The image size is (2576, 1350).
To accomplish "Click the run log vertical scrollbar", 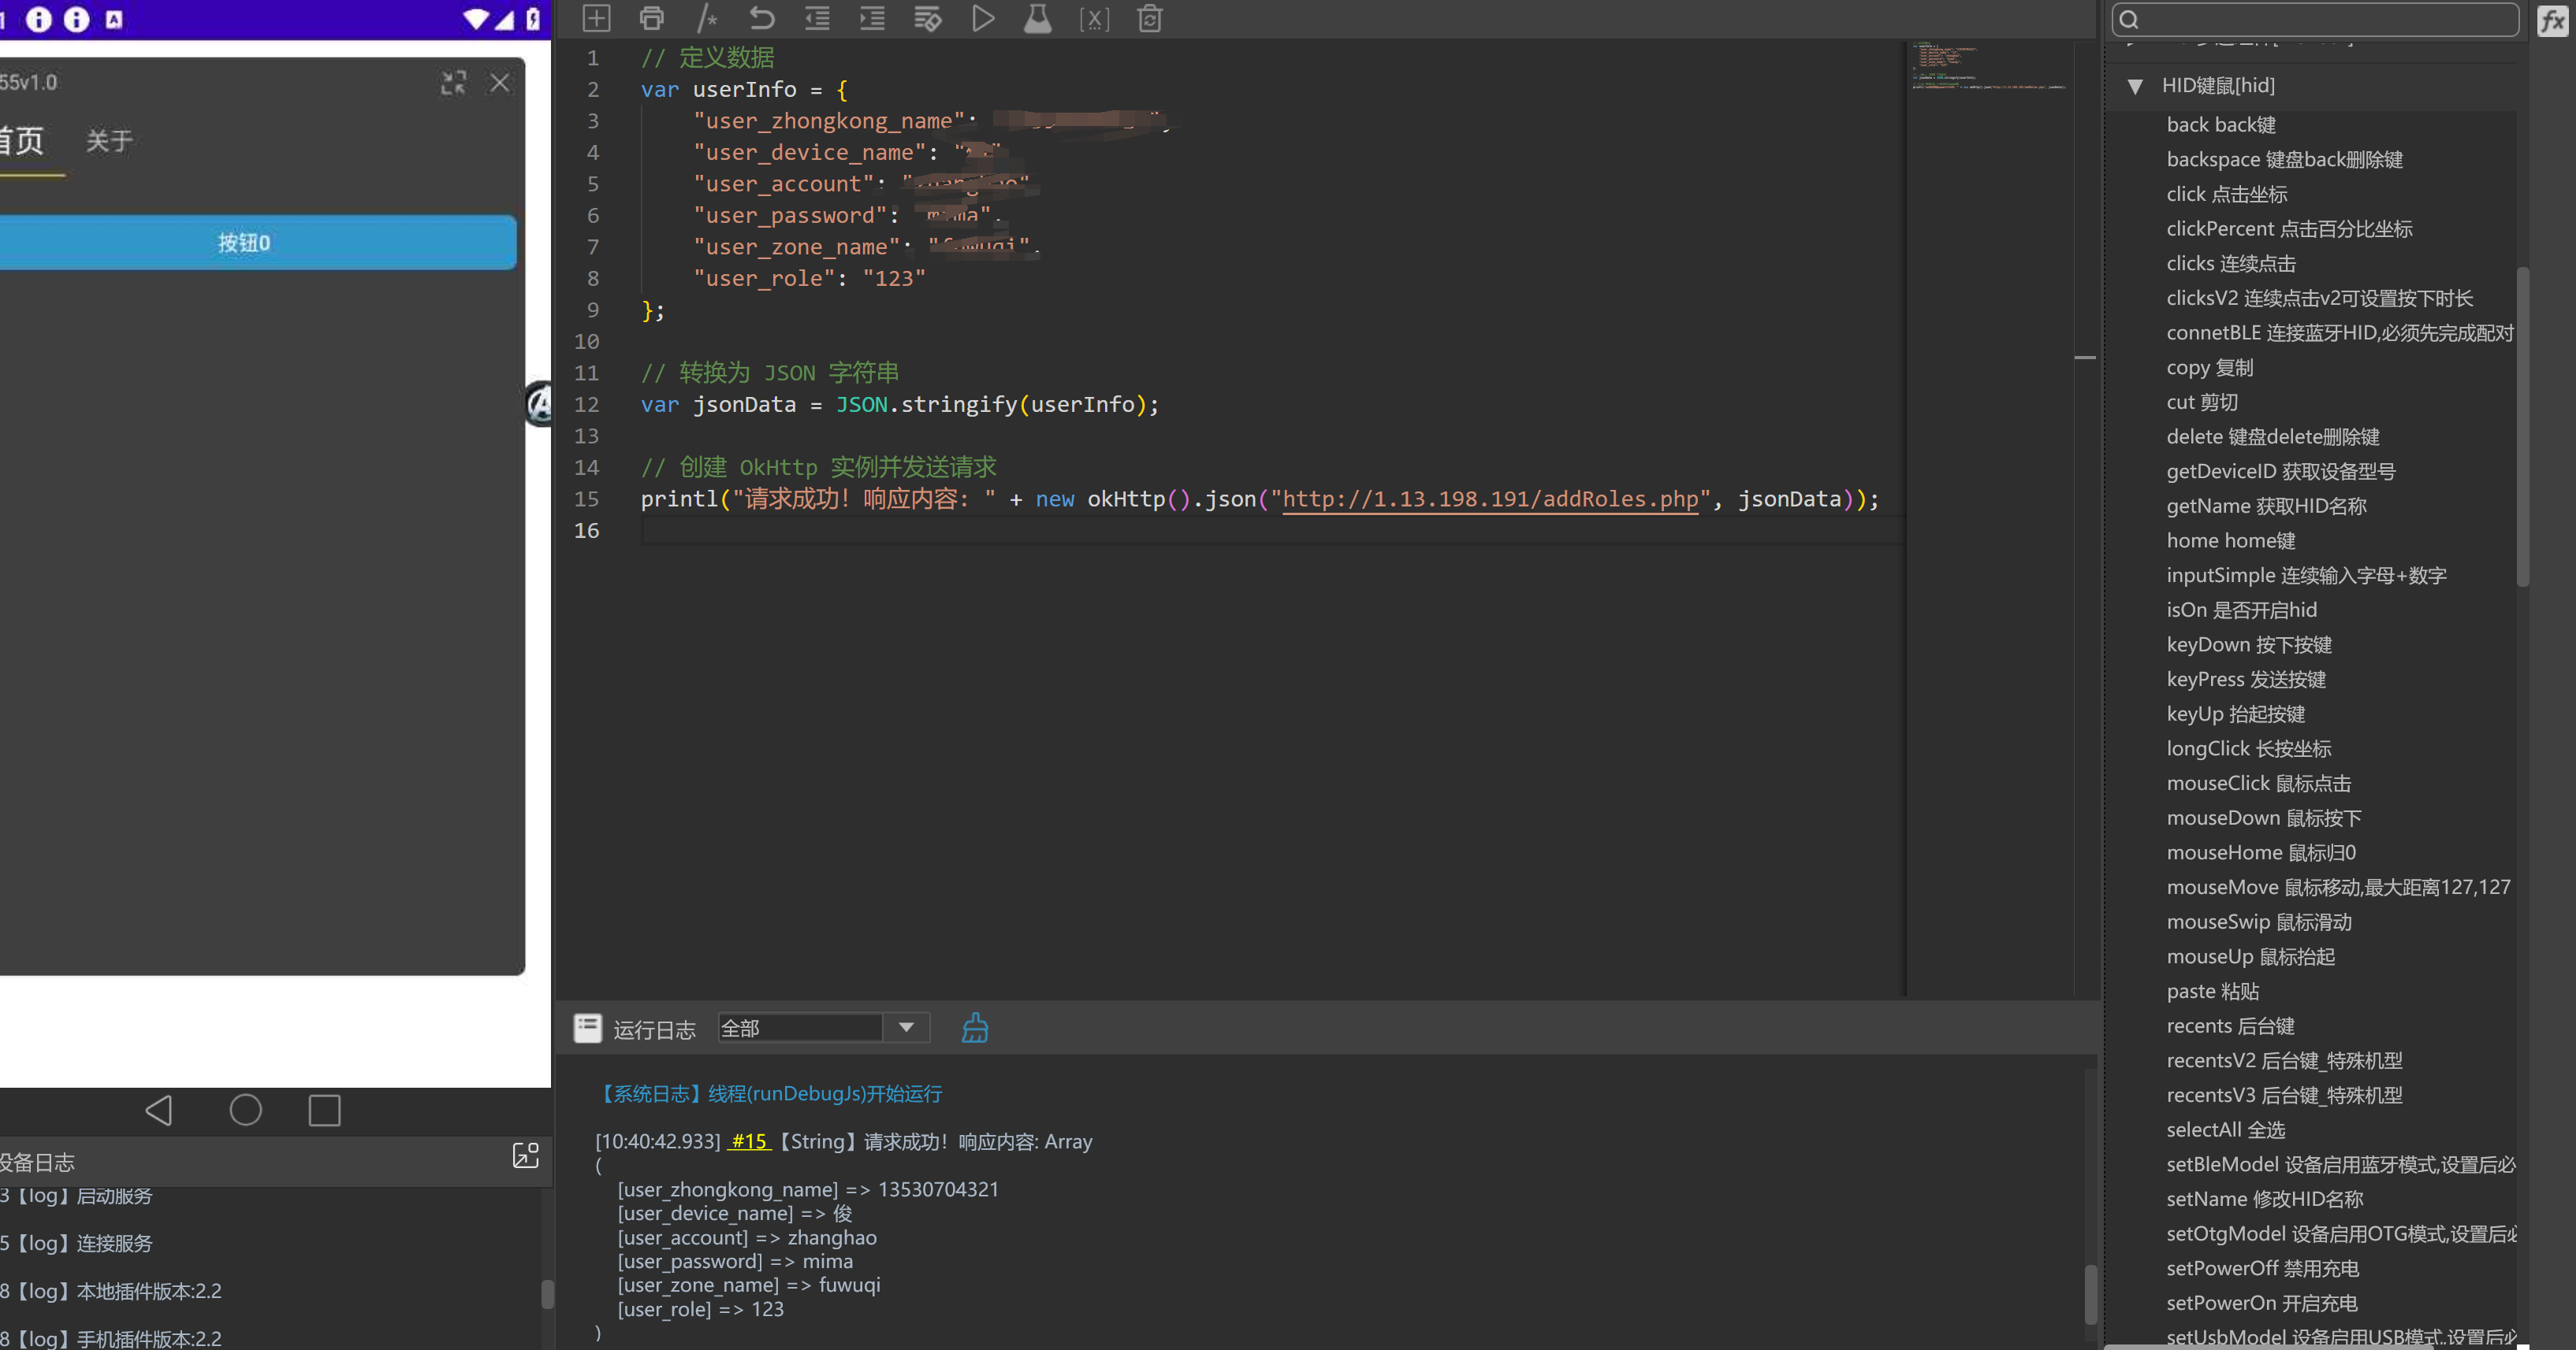I will pos(2090,1294).
